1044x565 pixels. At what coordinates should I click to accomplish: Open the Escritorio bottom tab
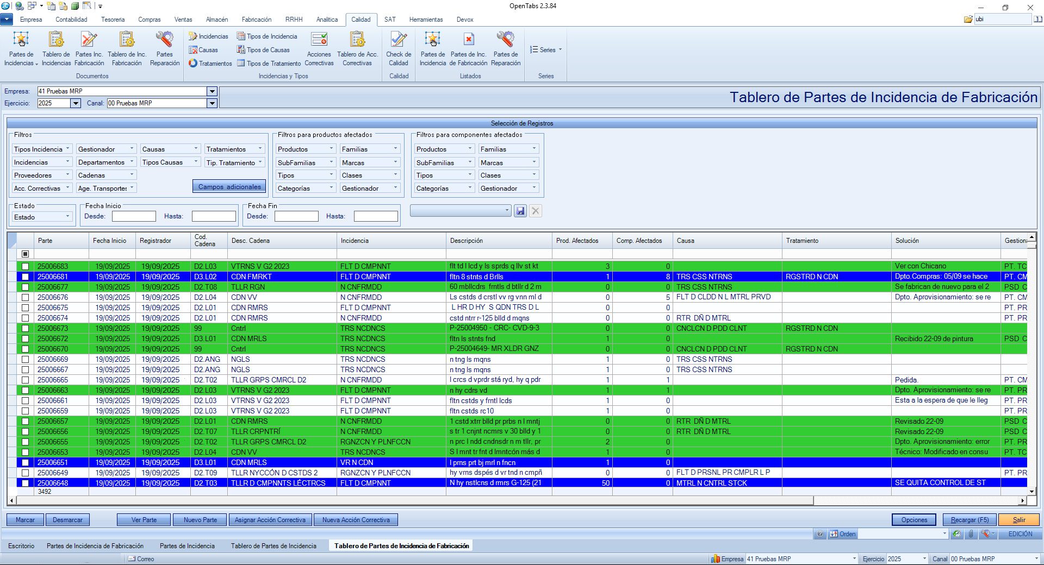(x=21, y=546)
